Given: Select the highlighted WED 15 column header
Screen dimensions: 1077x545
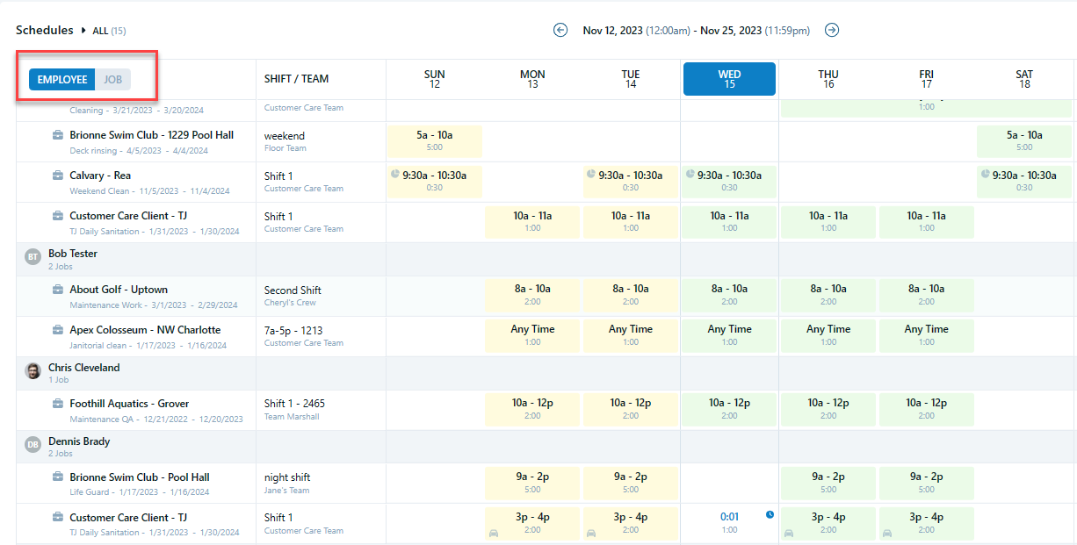Looking at the screenshot, I should point(729,79).
